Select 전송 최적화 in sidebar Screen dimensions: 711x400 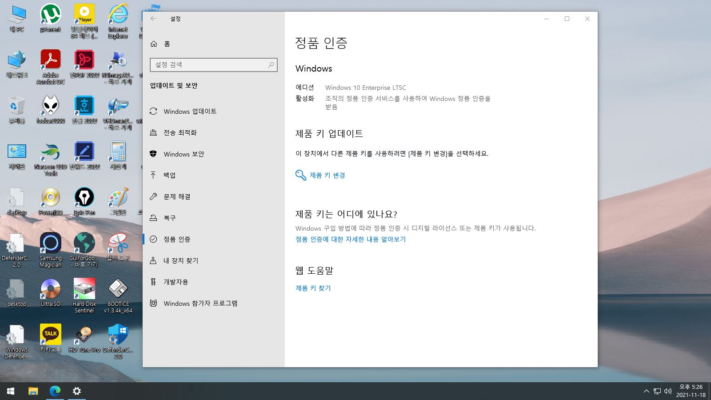tap(213, 132)
